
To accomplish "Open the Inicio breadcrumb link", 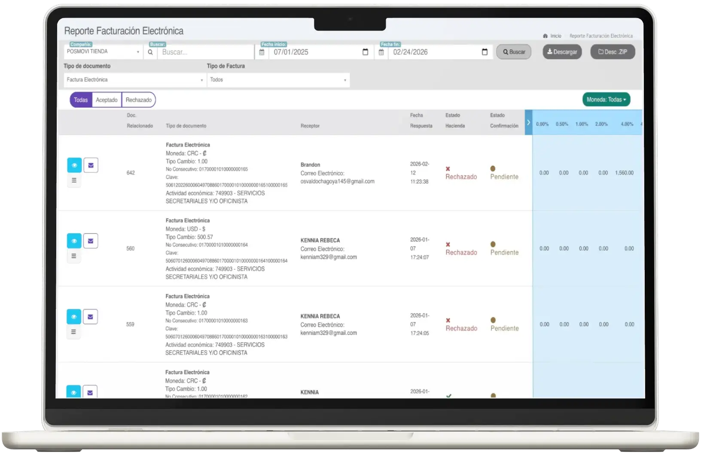I will click(556, 36).
